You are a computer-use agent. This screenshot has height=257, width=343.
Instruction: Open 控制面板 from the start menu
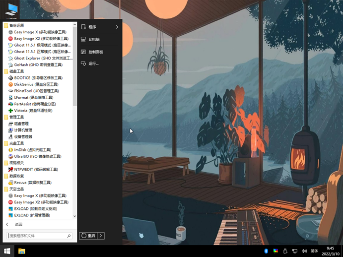[x=95, y=52]
